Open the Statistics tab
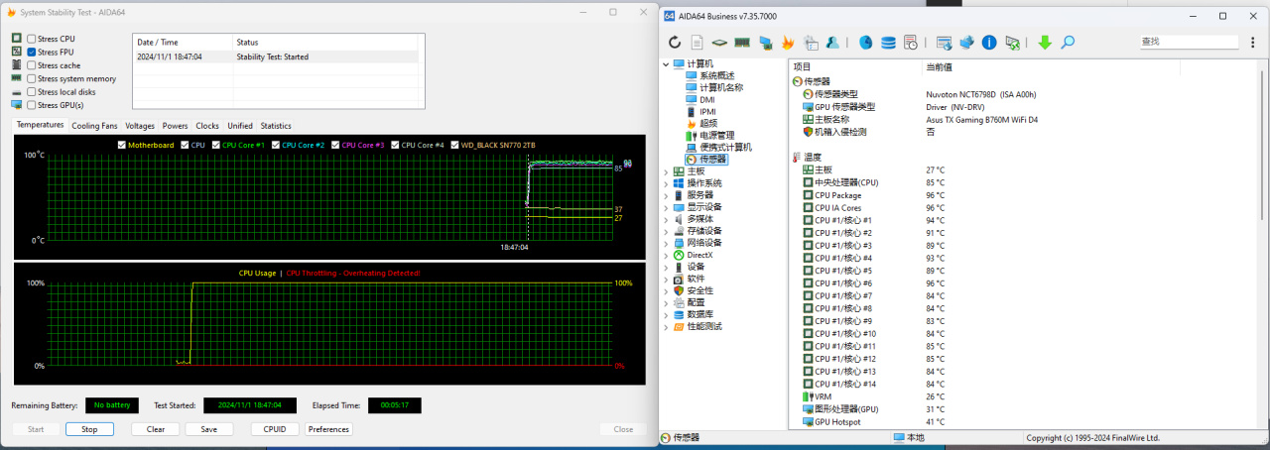The height and width of the screenshot is (450, 1270). (276, 126)
